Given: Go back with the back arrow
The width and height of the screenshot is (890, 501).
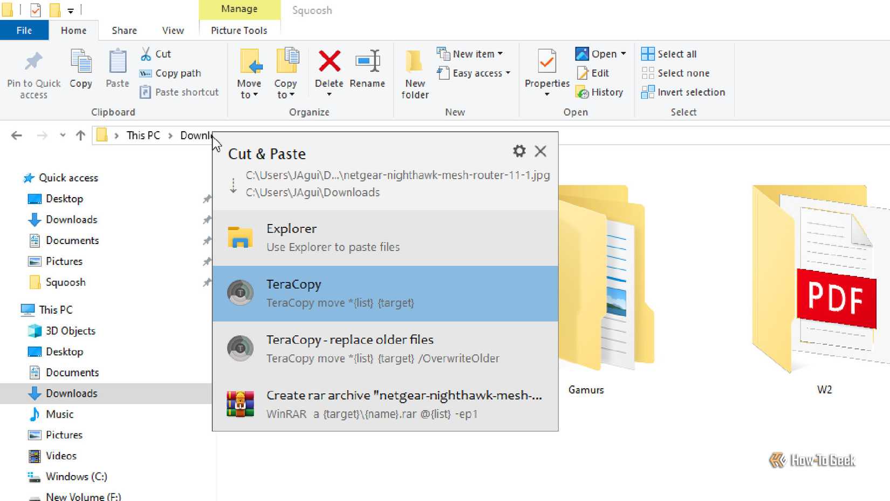Looking at the screenshot, I should click(17, 136).
